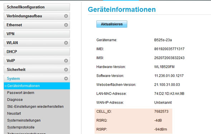
Task: Click Weboberflächen-Version value 21.100.31.00.03
Action: pyautogui.click(x=167, y=85)
